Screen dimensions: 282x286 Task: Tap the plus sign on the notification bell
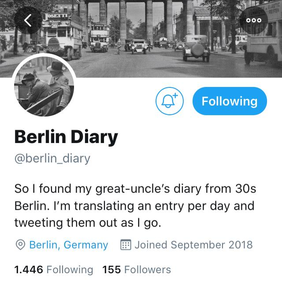coord(174,96)
